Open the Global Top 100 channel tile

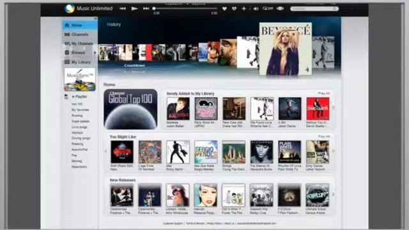click(x=130, y=109)
